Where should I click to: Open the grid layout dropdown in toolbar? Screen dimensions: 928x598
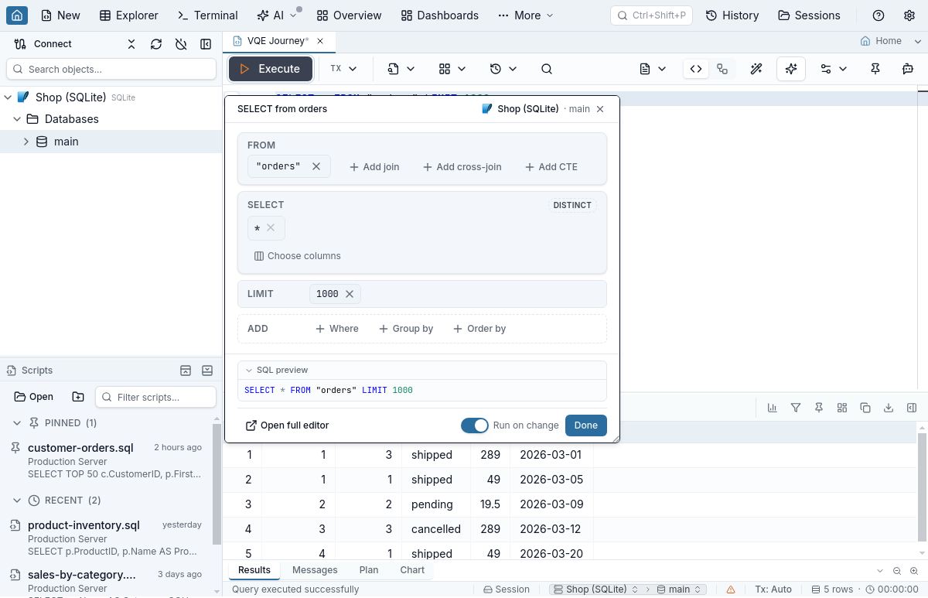[x=452, y=69]
